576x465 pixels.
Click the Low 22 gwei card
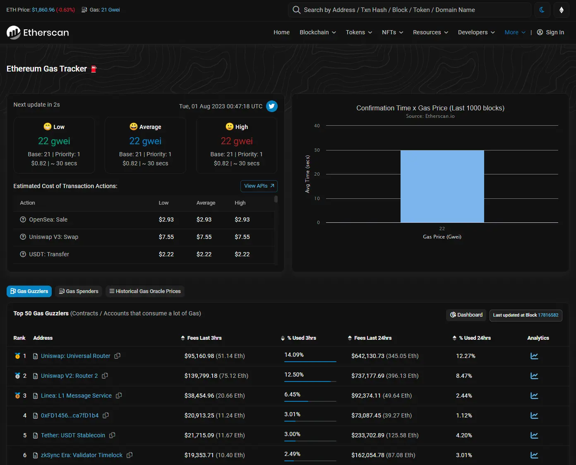click(x=54, y=145)
